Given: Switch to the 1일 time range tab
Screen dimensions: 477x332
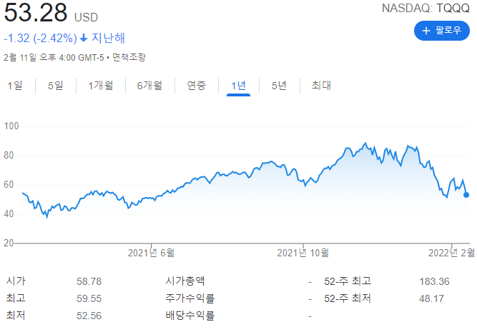Looking at the screenshot, I should coord(15,86).
